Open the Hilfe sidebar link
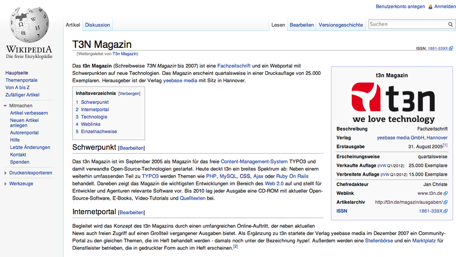Image resolution: width=456 pixels, height=257 pixels. 15,140
